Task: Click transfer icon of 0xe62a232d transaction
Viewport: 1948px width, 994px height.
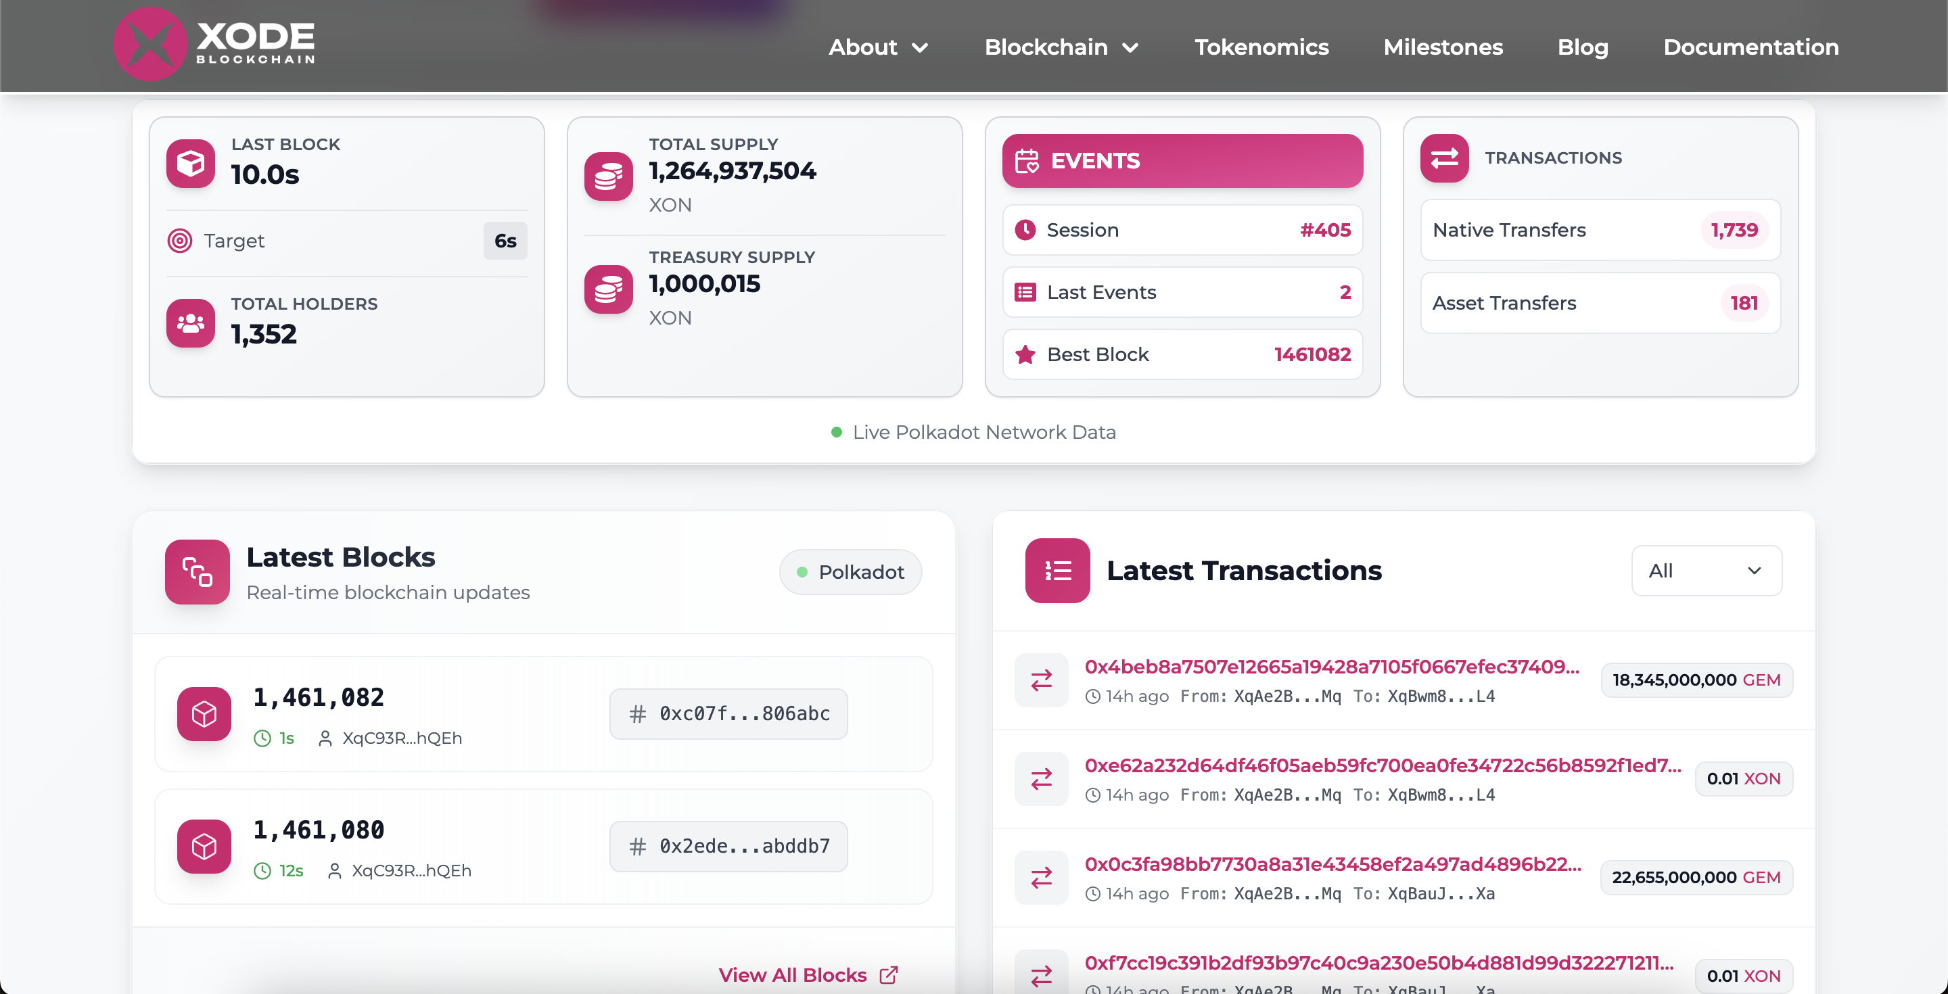Action: (1042, 778)
